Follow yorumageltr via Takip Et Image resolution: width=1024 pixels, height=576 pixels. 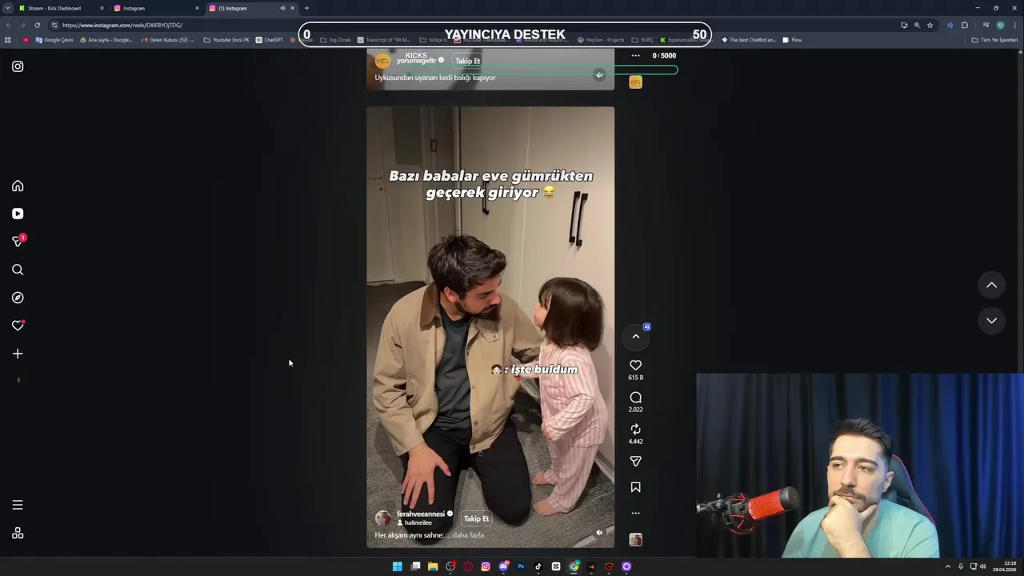tap(467, 61)
